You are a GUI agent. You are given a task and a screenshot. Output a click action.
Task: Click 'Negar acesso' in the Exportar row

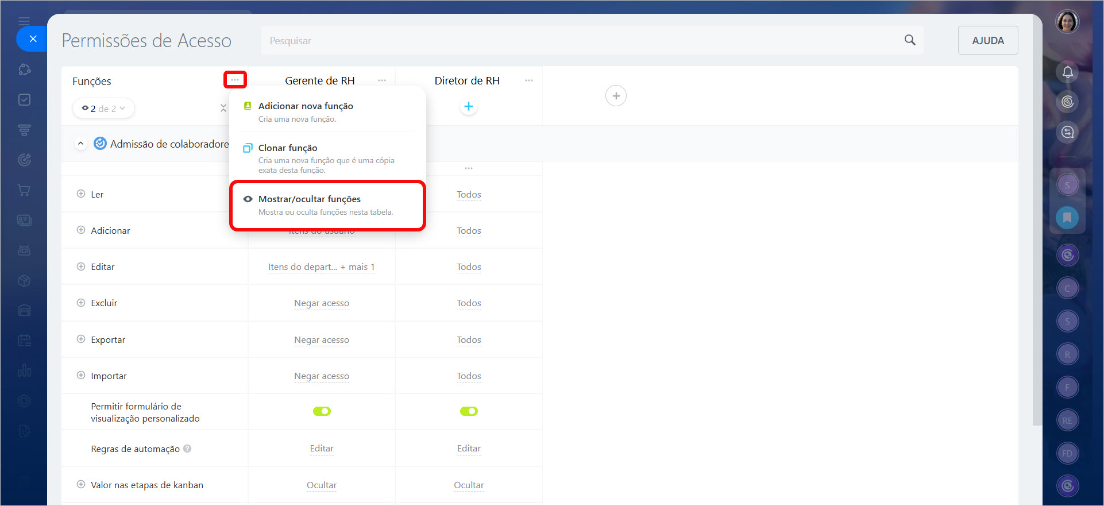[322, 340]
